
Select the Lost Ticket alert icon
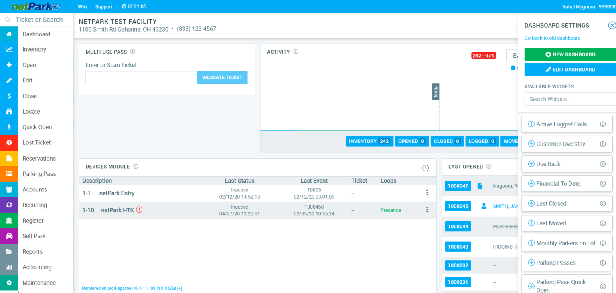click(9, 142)
